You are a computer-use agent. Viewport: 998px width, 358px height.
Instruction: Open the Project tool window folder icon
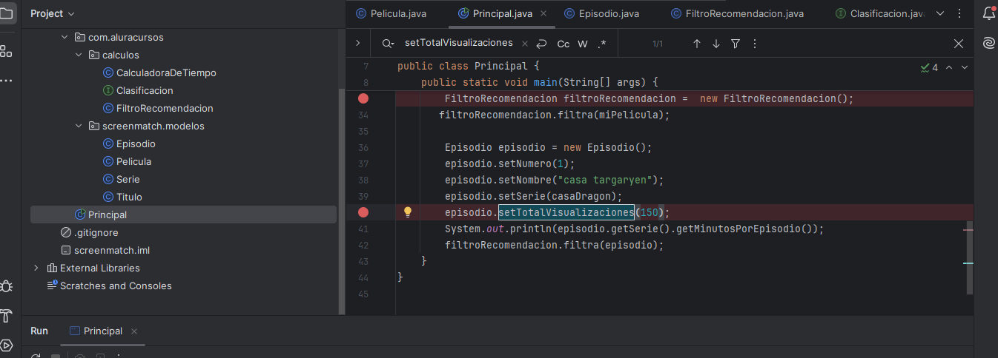tap(6, 13)
